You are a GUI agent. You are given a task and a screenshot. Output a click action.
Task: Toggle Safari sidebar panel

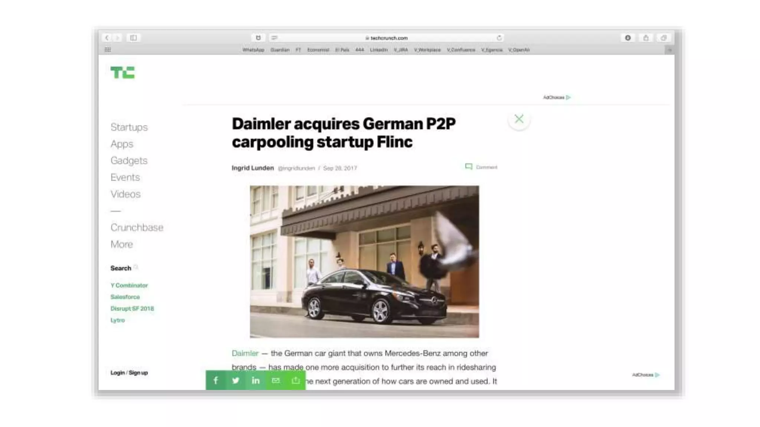click(x=133, y=38)
